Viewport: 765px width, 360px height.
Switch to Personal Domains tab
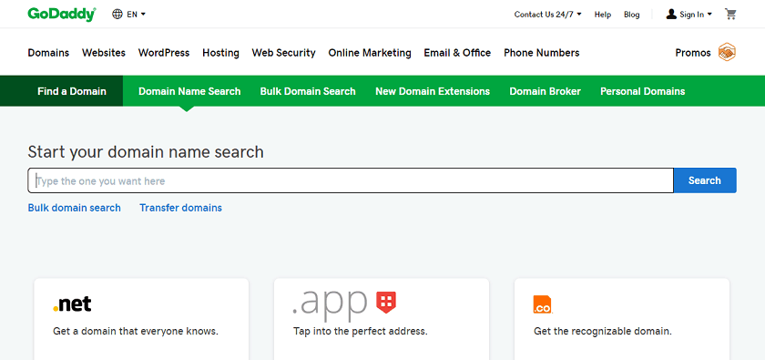[643, 91]
